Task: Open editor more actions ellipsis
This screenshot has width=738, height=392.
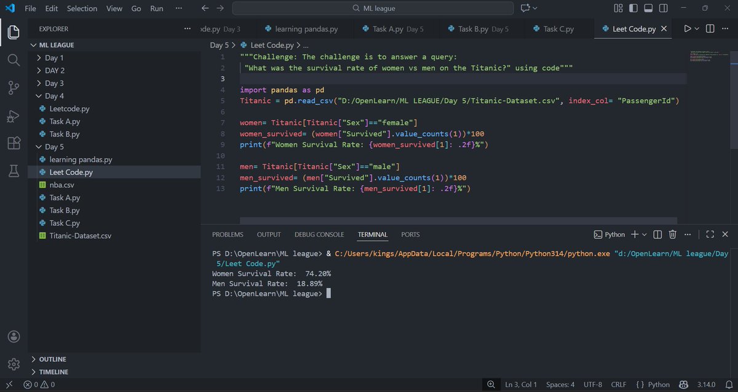Action: pyautogui.click(x=726, y=29)
